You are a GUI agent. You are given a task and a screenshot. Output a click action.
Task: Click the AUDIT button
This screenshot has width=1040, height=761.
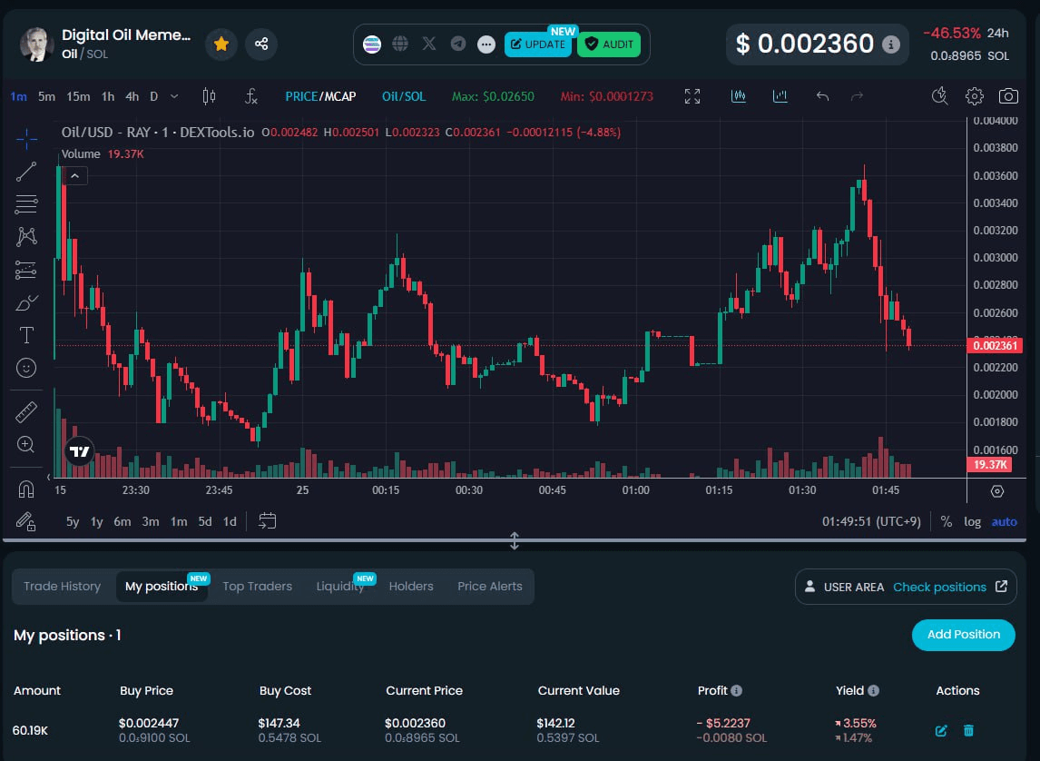tap(609, 44)
